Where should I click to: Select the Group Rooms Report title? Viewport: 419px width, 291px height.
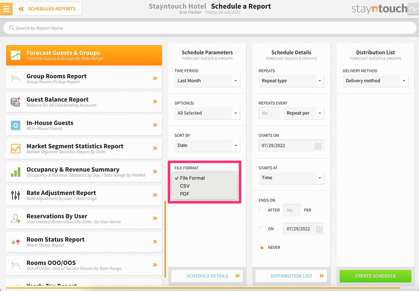tap(56, 76)
